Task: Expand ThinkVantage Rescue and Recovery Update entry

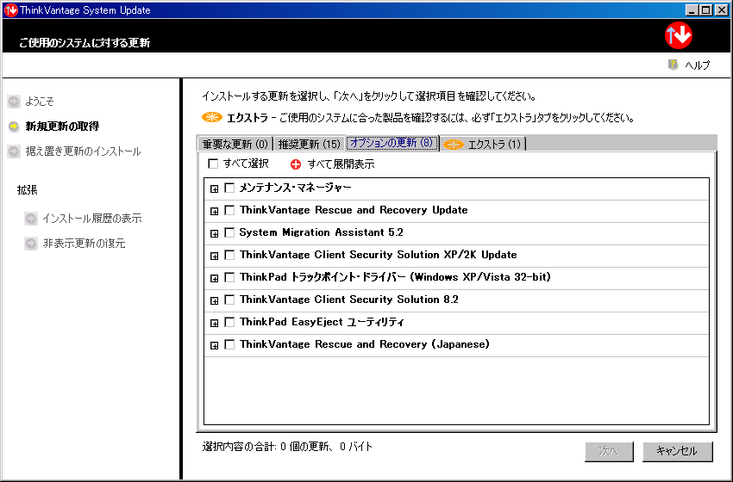Action: (x=214, y=212)
